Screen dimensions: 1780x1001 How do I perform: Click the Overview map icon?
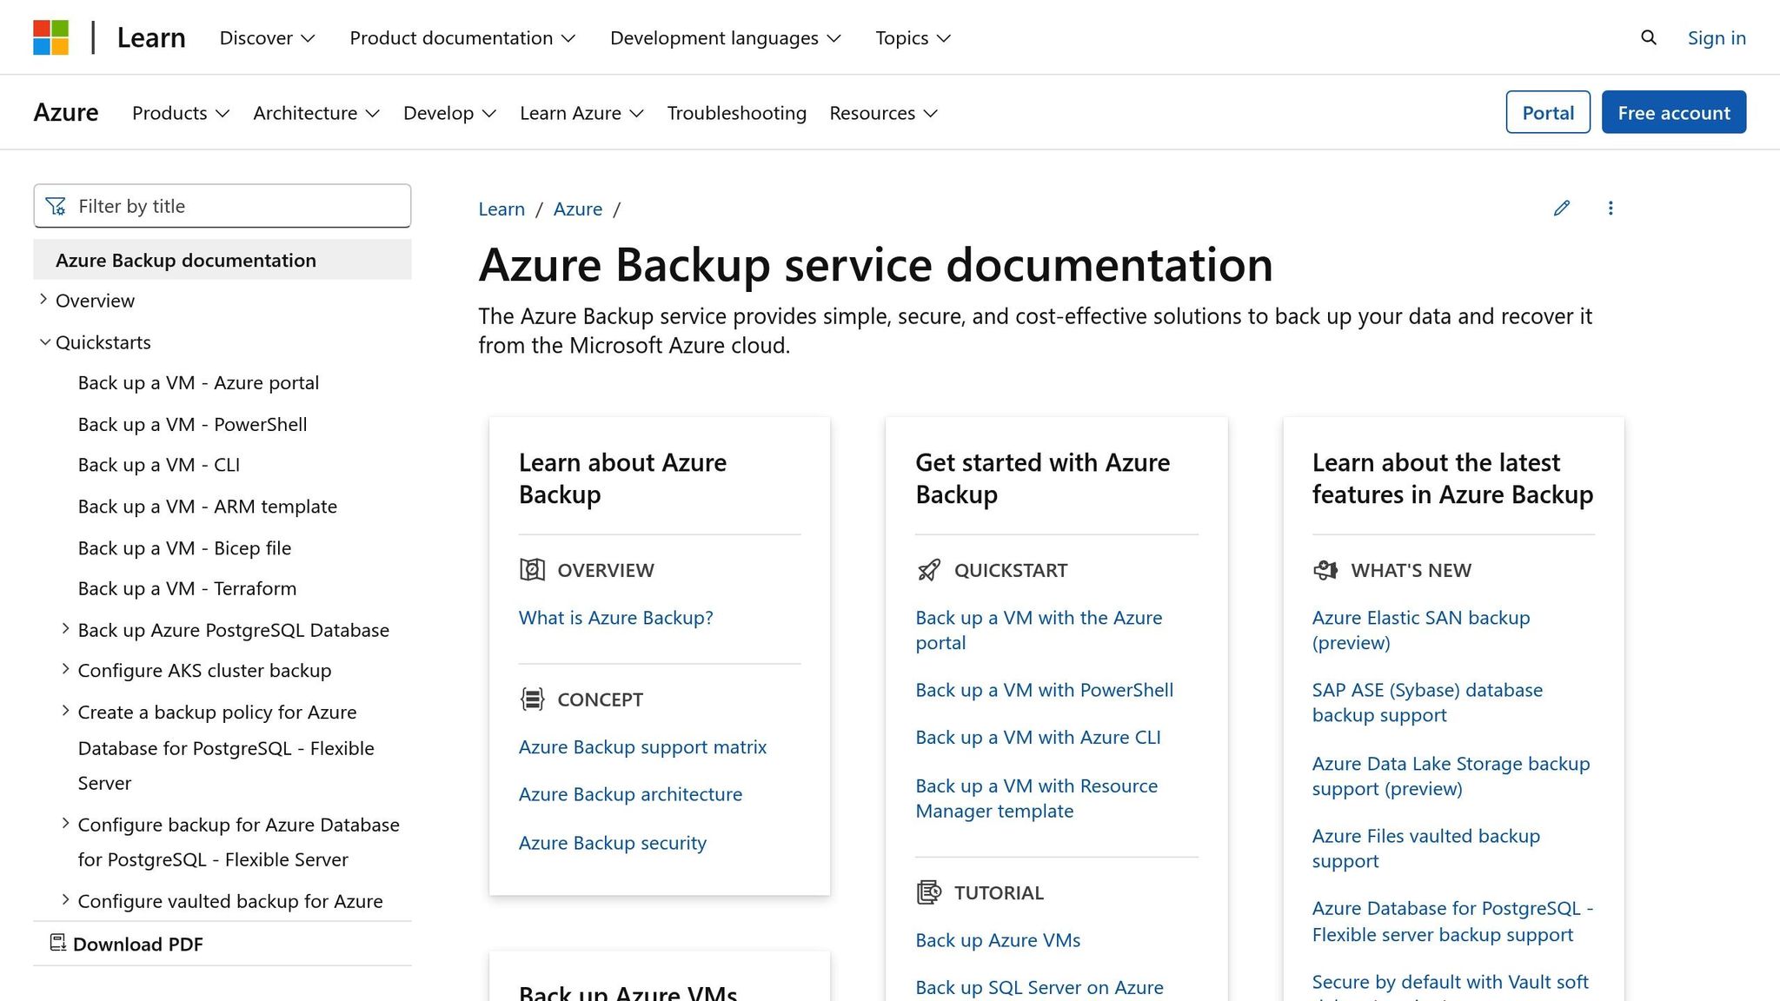click(x=532, y=570)
